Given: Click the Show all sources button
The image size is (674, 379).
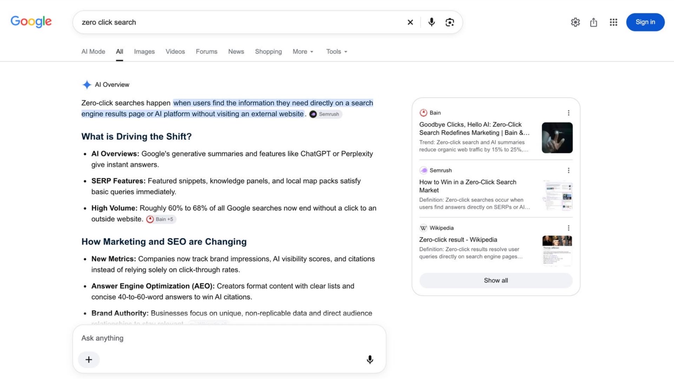Looking at the screenshot, I should click(496, 280).
